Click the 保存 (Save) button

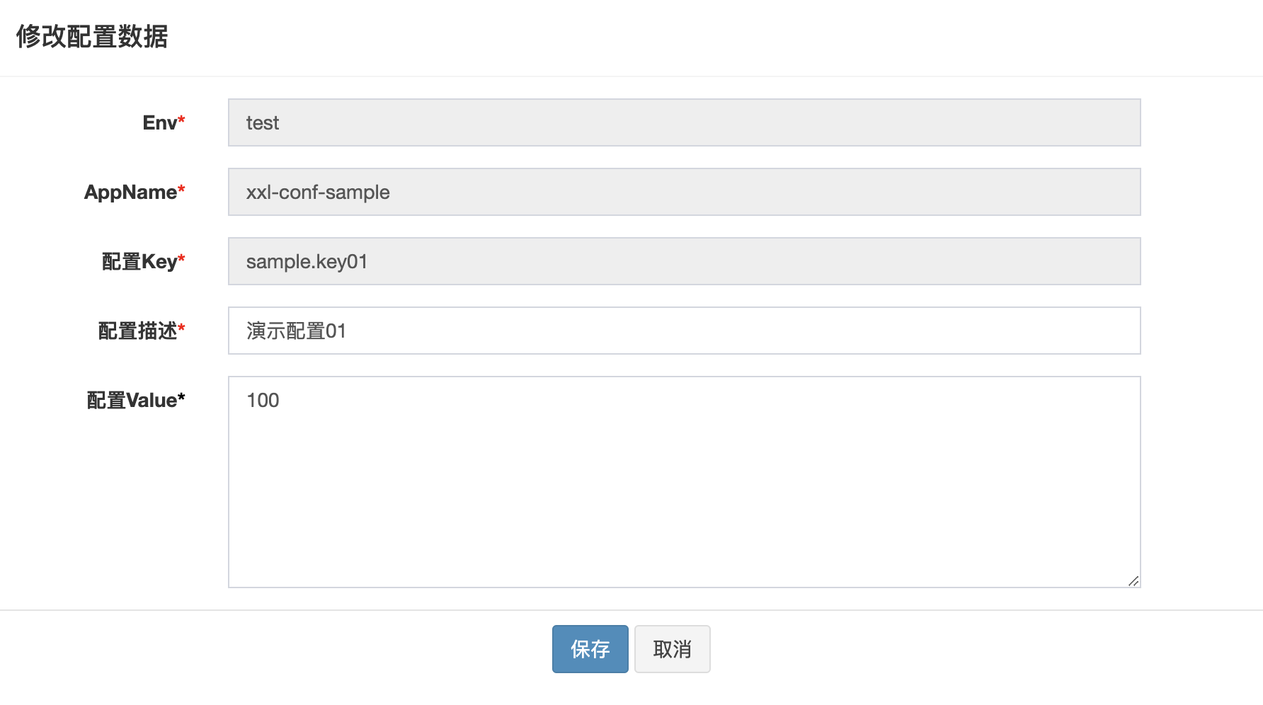point(590,648)
